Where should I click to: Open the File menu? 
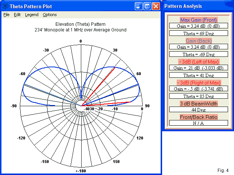click(6, 15)
